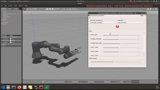Open the Camera menu
This screenshot has height=90, width=160.
tap(10, 6)
